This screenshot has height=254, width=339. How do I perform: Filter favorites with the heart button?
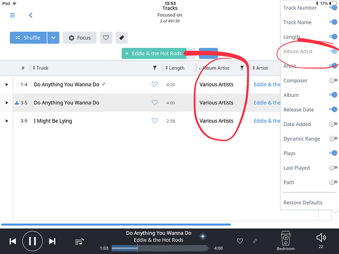coord(106,38)
